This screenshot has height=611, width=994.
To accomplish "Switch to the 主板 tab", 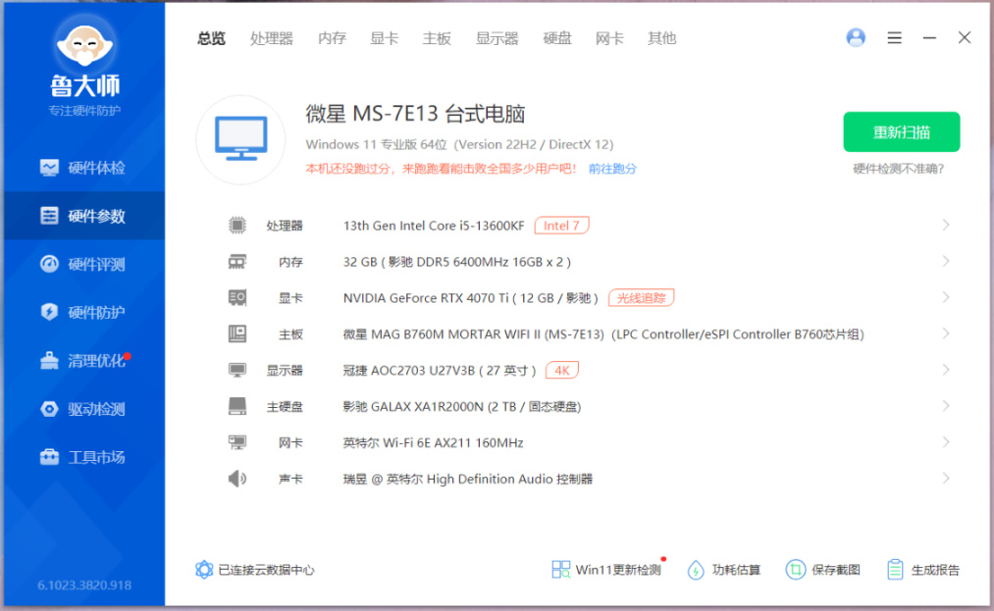I will click(x=437, y=38).
